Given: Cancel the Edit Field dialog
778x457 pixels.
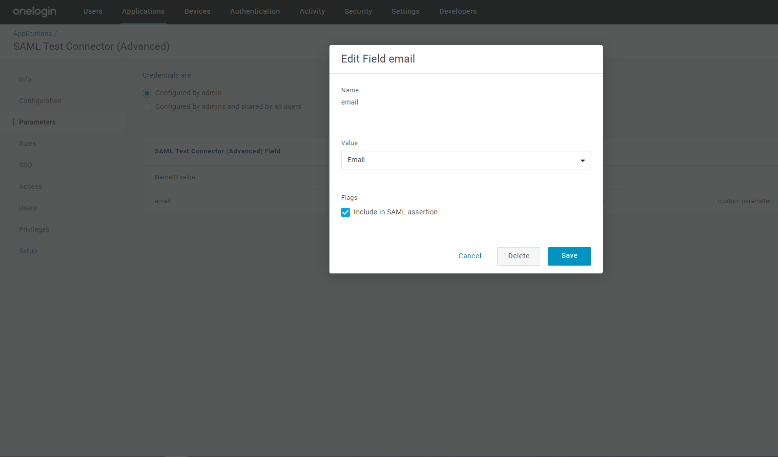Looking at the screenshot, I should [x=470, y=256].
